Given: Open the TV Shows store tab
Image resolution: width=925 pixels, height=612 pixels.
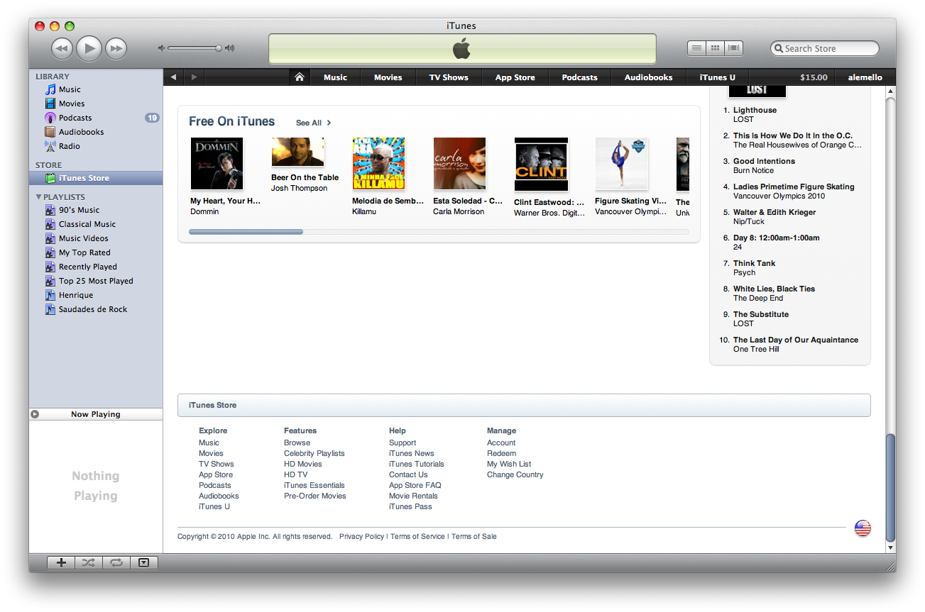Looking at the screenshot, I should point(449,77).
